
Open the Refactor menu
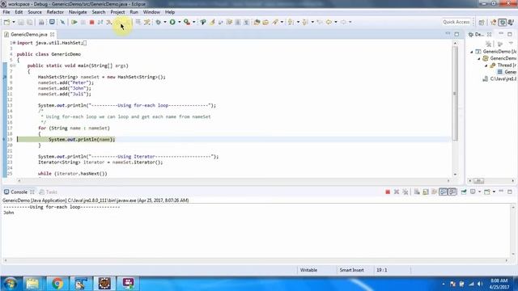(55, 12)
